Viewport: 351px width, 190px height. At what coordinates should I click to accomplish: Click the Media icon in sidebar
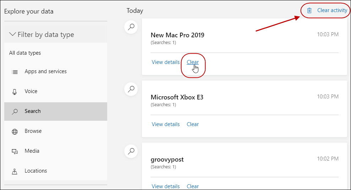(x=15, y=151)
